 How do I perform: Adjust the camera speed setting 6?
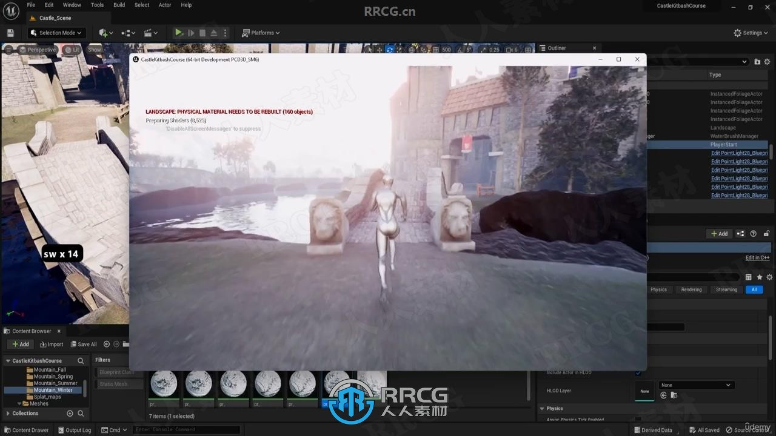coord(512,50)
